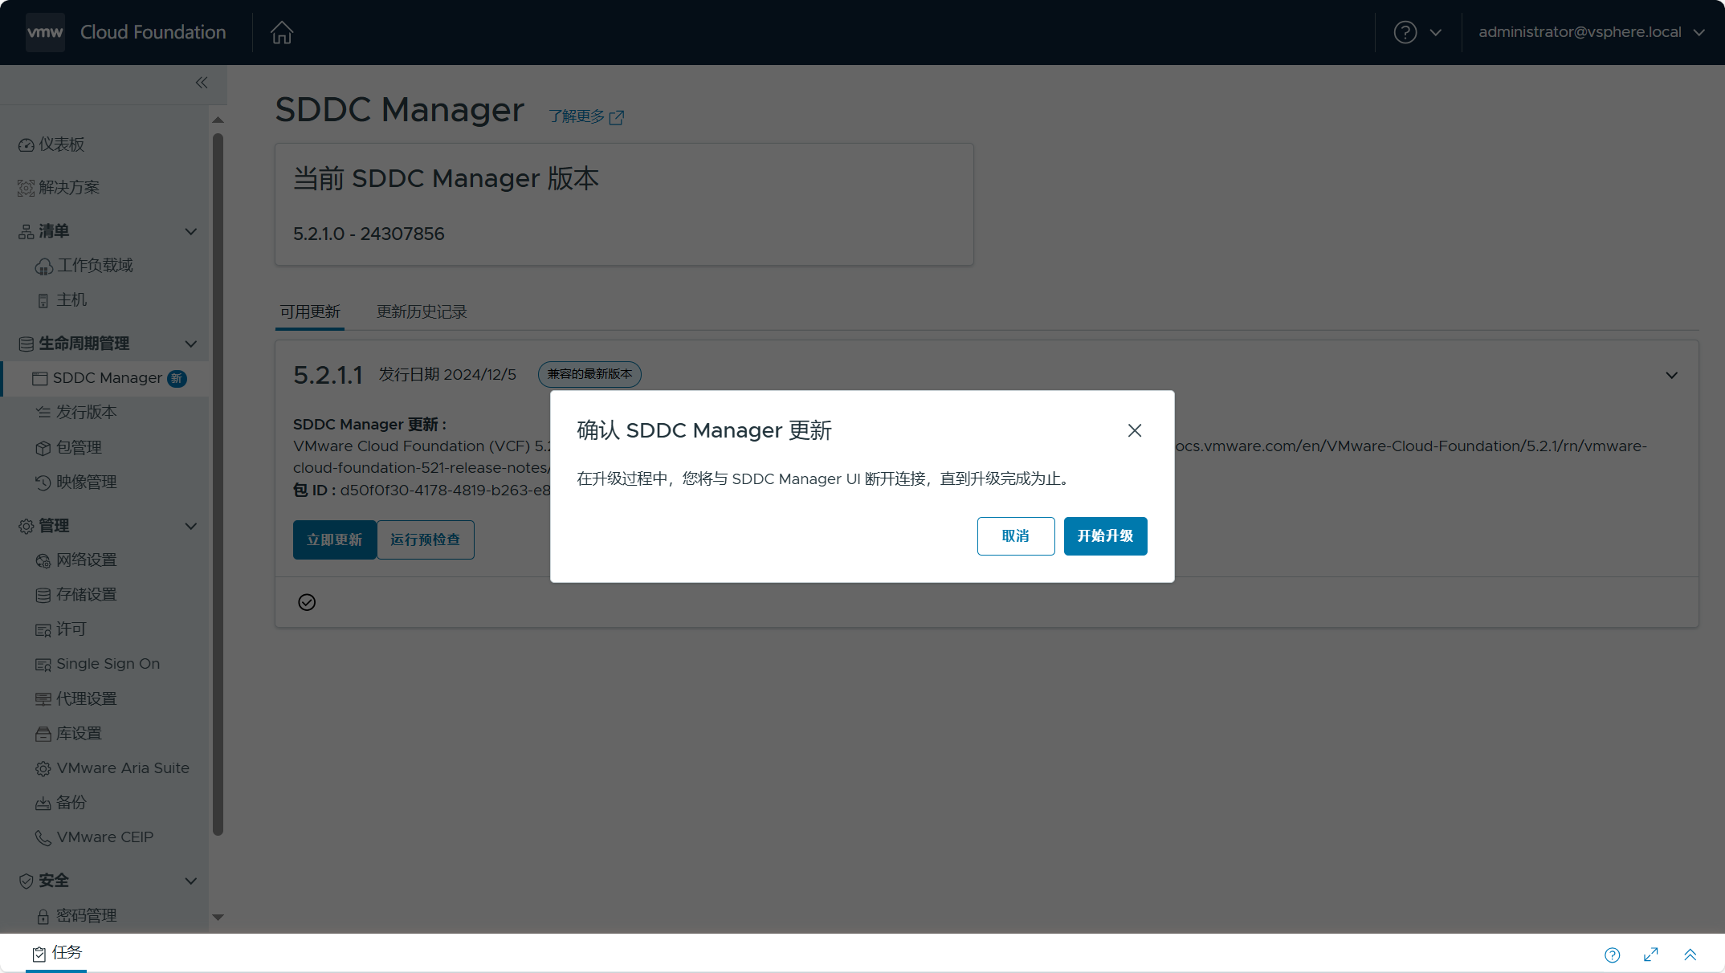Collapse the Administration (管理) section
1725x973 pixels.
tap(191, 527)
